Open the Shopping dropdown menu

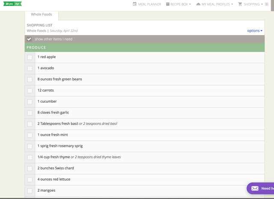click(x=250, y=4)
